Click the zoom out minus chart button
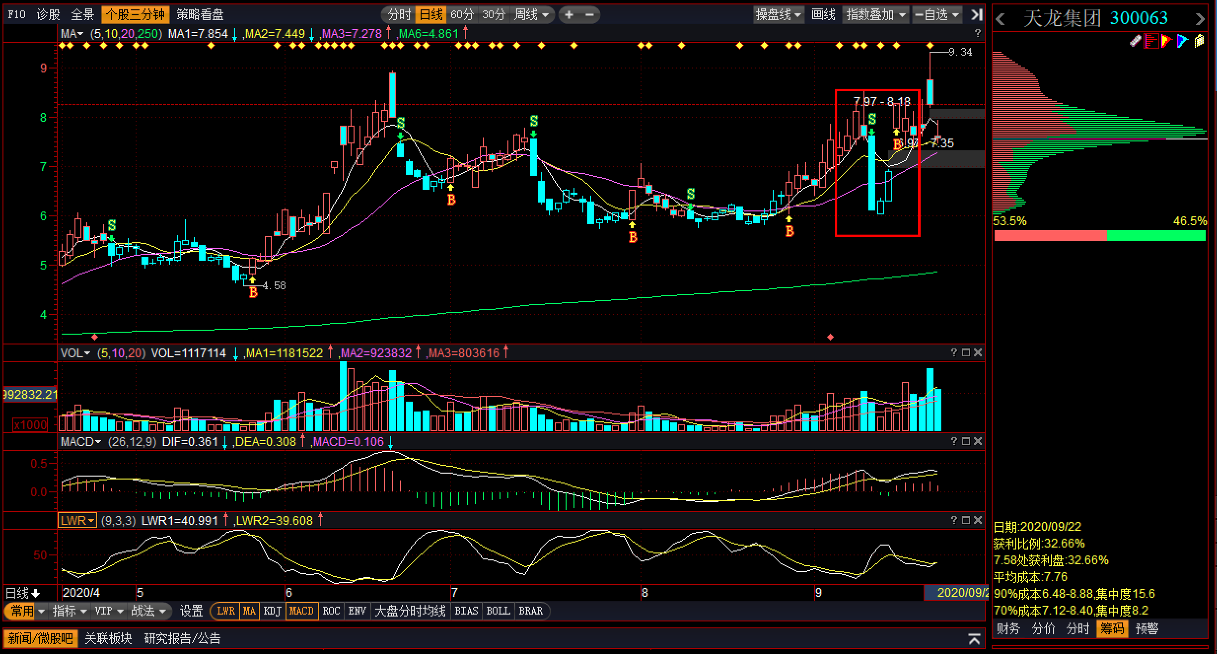Image resolution: width=1217 pixels, height=654 pixels. coord(590,15)
